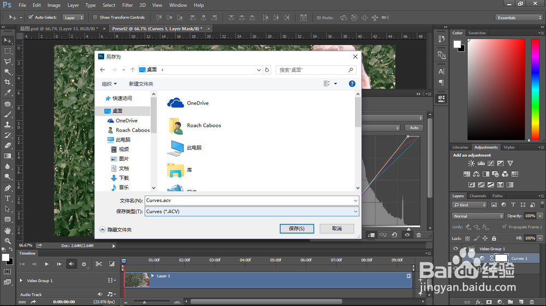
Task: Open the Filter menu
Action: [x=127, y=5]
